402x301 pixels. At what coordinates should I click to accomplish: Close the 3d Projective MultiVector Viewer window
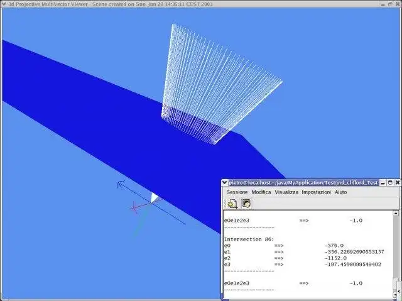click(x=398, y=4)
